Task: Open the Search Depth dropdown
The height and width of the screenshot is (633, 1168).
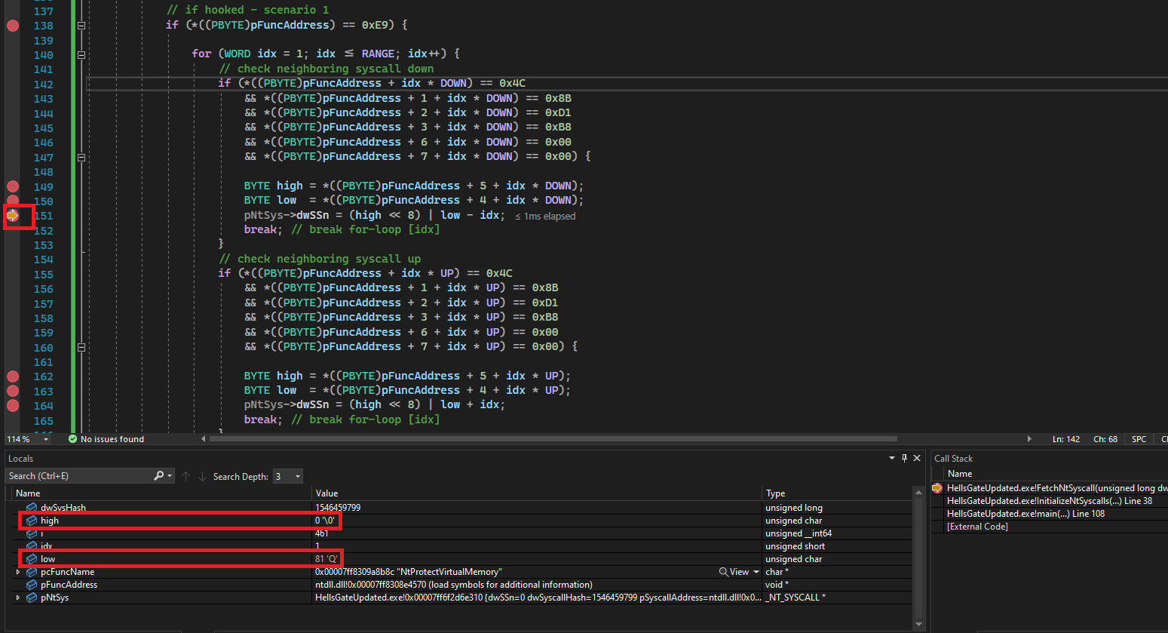Action: point(298,476)
